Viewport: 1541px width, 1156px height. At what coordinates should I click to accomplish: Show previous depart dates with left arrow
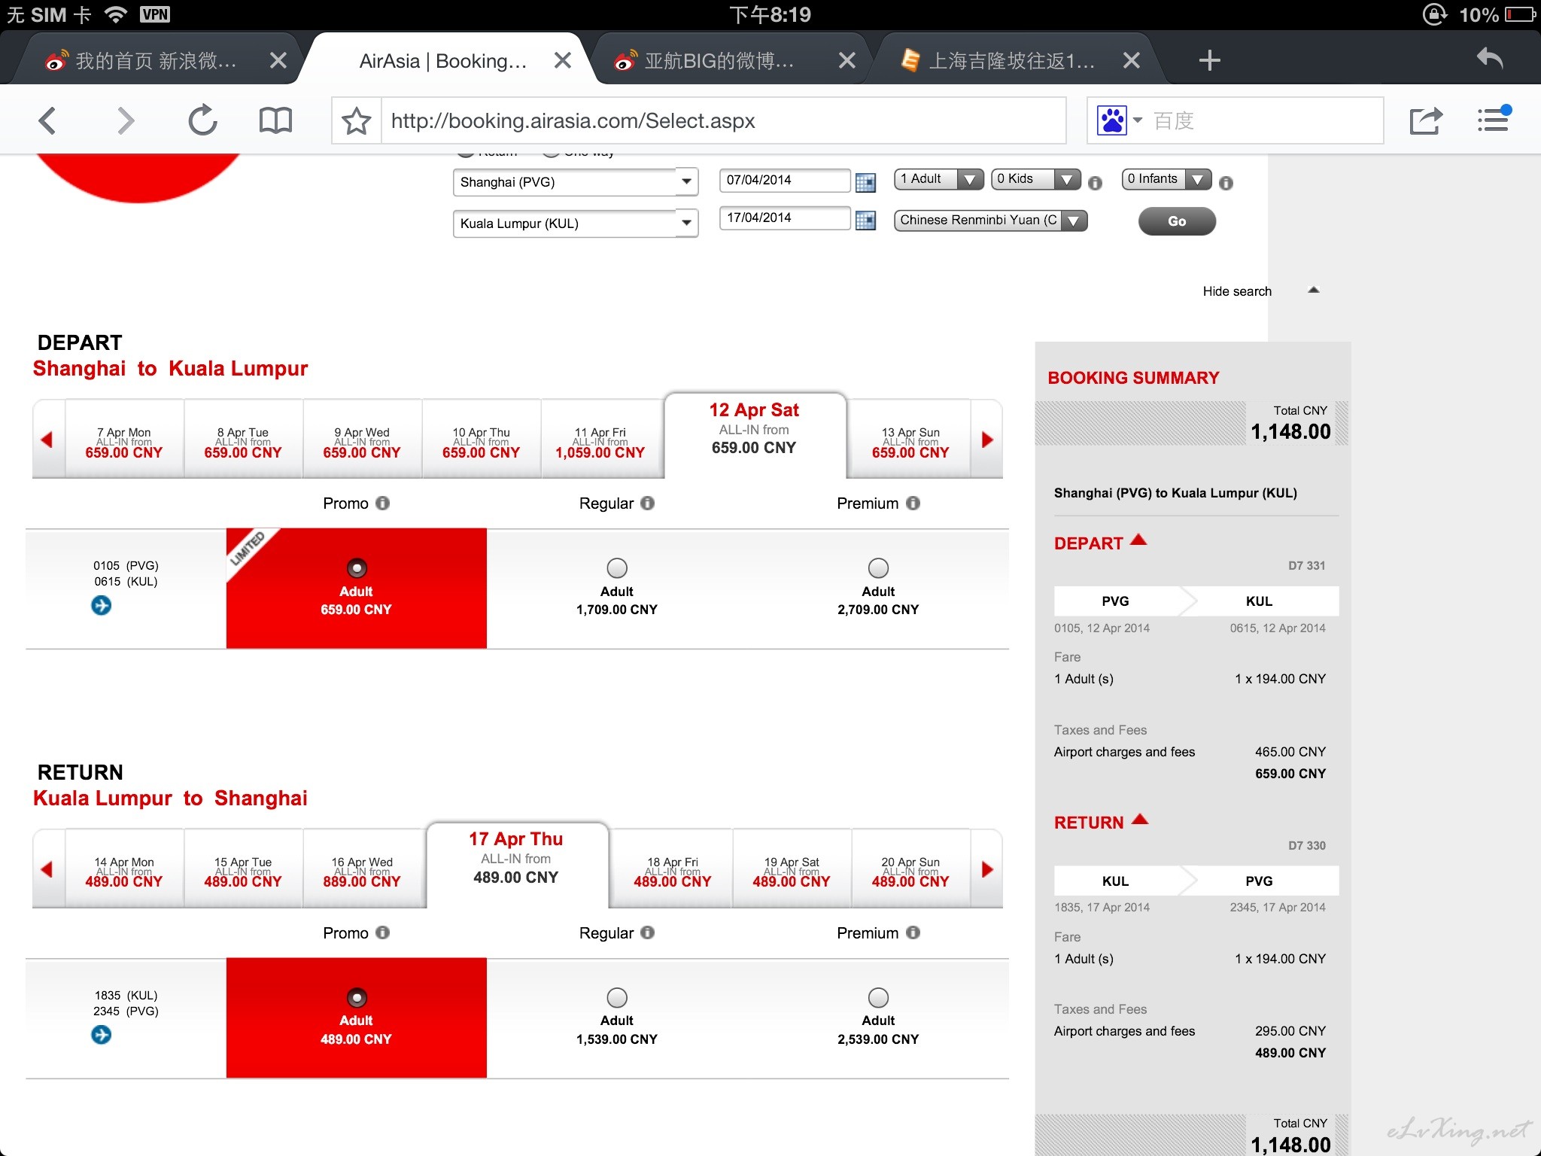(x=47, y=440)
